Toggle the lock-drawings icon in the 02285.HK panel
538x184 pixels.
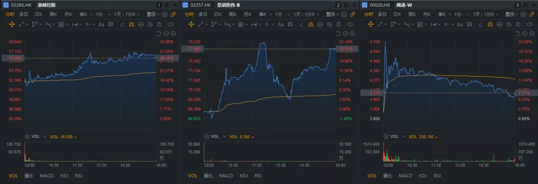click(140, 24)
